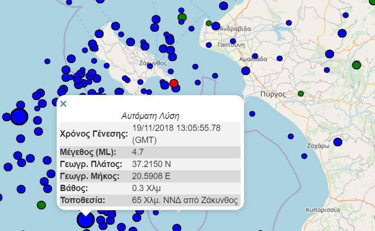
Task: Click the Ανδραβίδα town label
Action: point(235,29)
